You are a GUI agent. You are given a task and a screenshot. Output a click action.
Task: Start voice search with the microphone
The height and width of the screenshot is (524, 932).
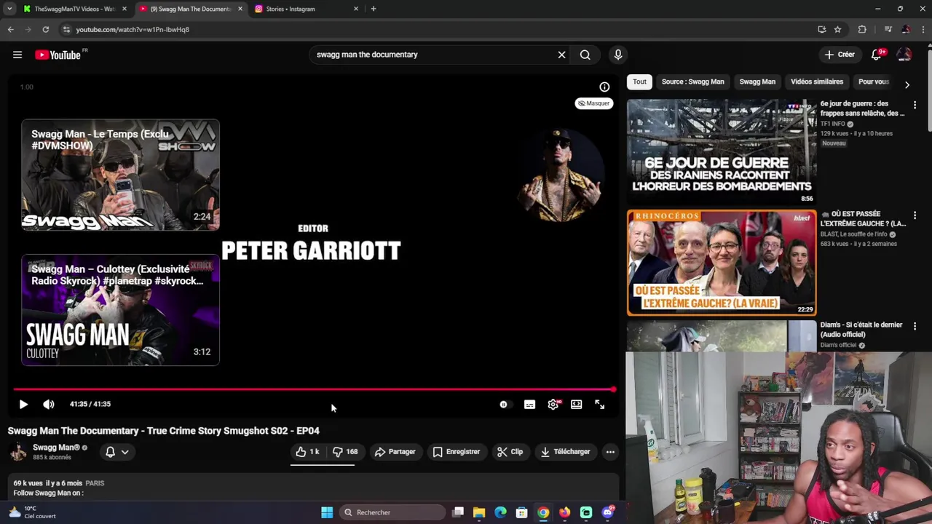(x=617, y=55)
